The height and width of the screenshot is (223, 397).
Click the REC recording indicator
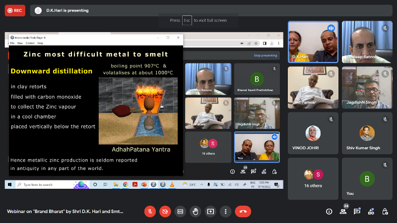point(15,10)
